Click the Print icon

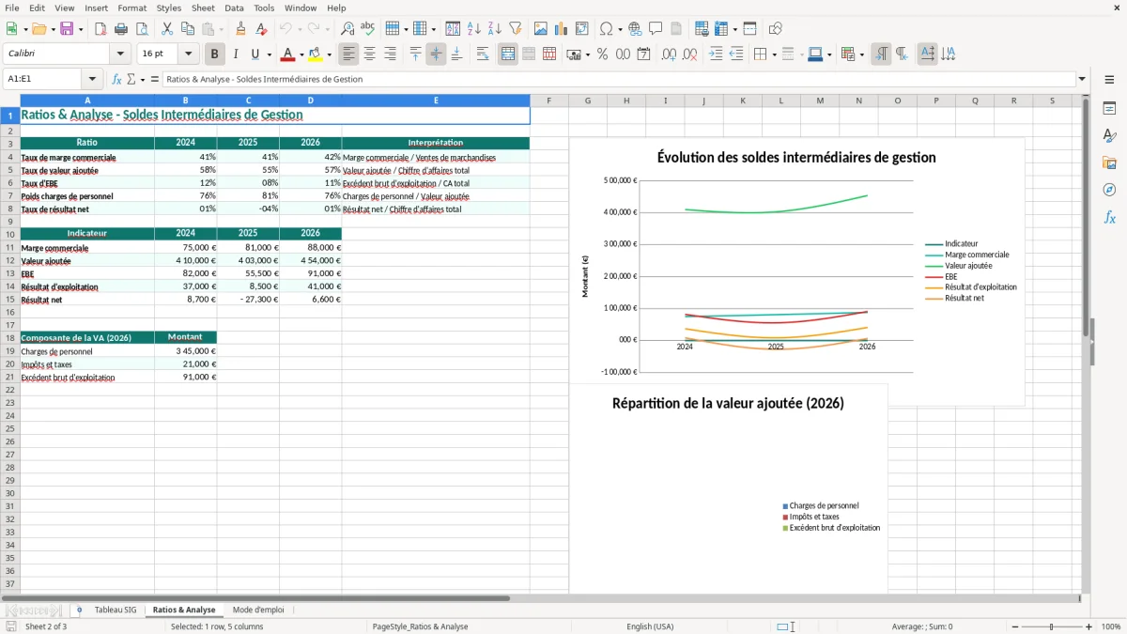[121, 29]
